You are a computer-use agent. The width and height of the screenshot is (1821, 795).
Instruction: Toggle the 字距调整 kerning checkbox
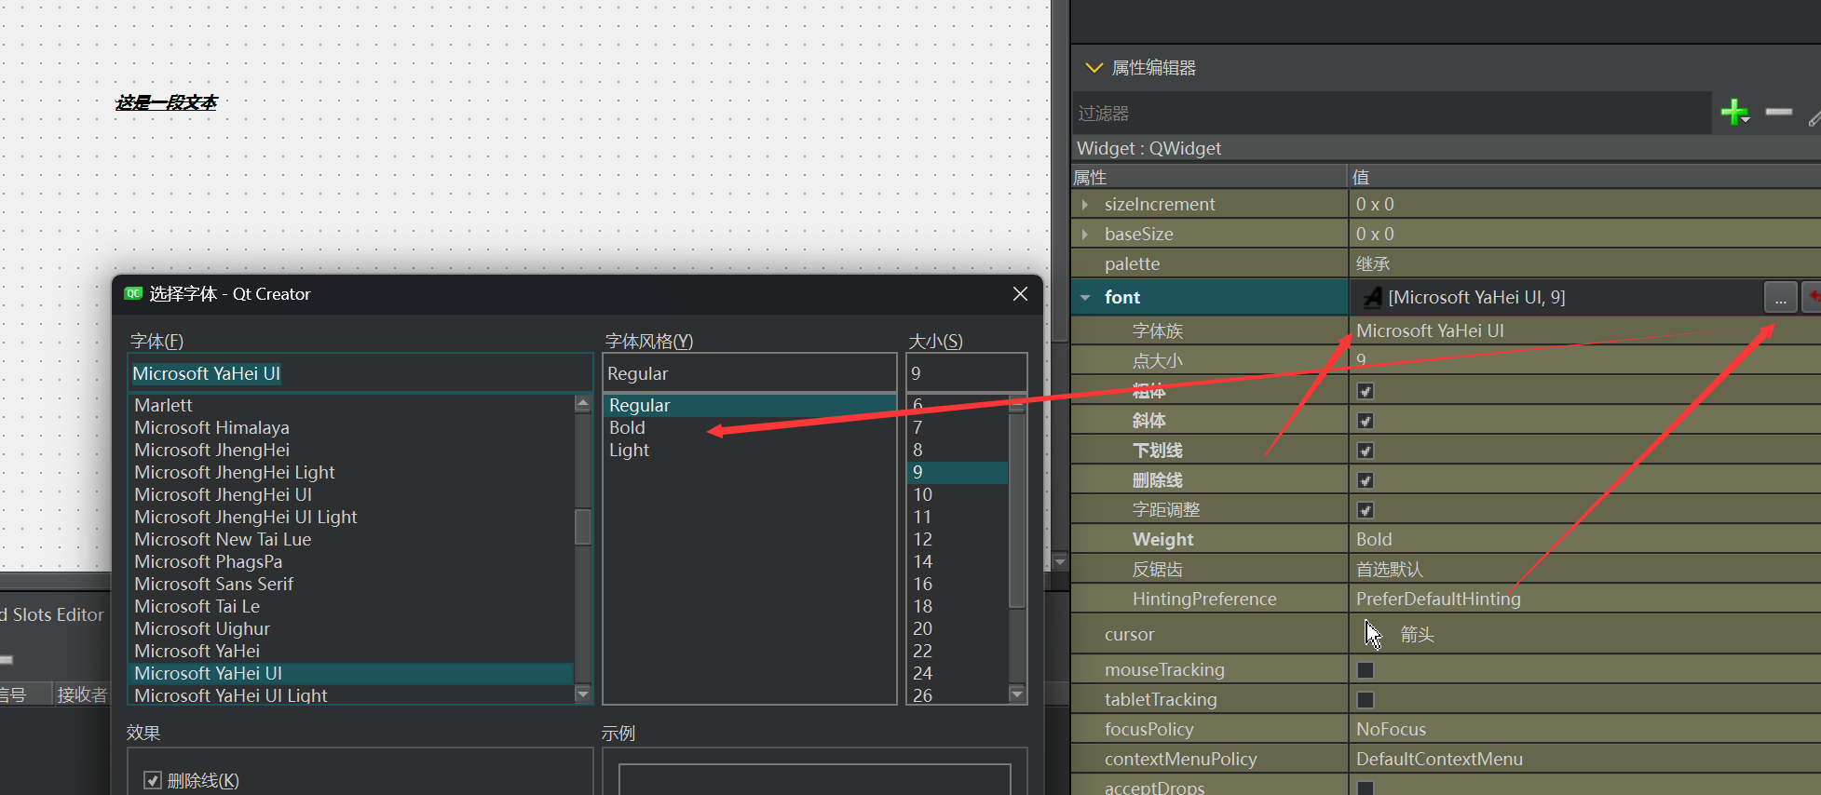pos(1366,510)
